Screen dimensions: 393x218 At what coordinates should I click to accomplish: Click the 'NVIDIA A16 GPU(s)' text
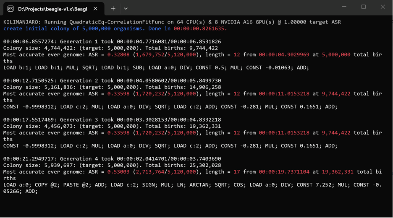pyautogui.click(x=248, y=22)
